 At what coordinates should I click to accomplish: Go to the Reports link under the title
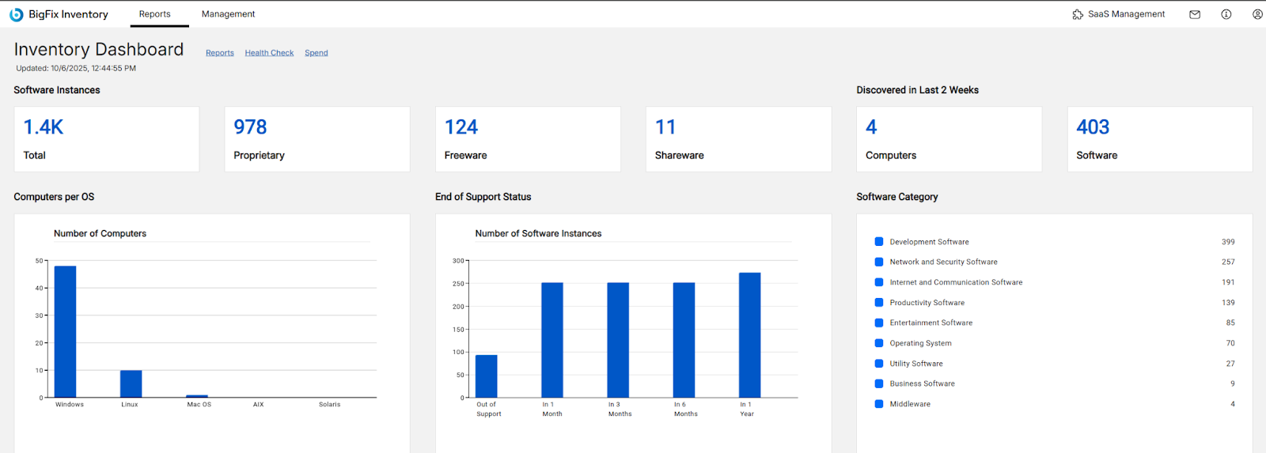(x=220, y=53)
